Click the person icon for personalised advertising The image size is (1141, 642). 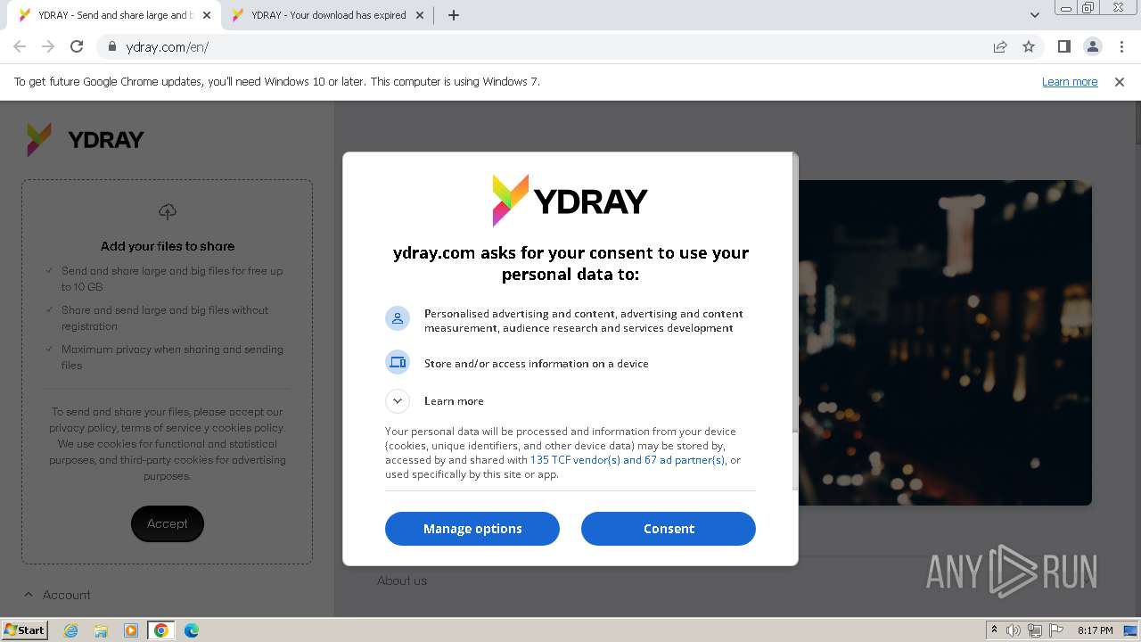point(398,318)
